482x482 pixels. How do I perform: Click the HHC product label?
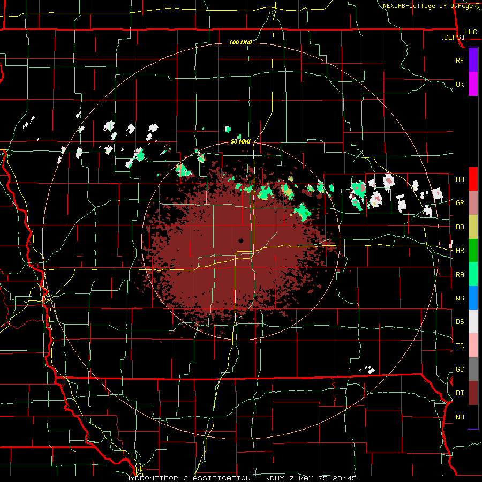[x=471, y=32]
